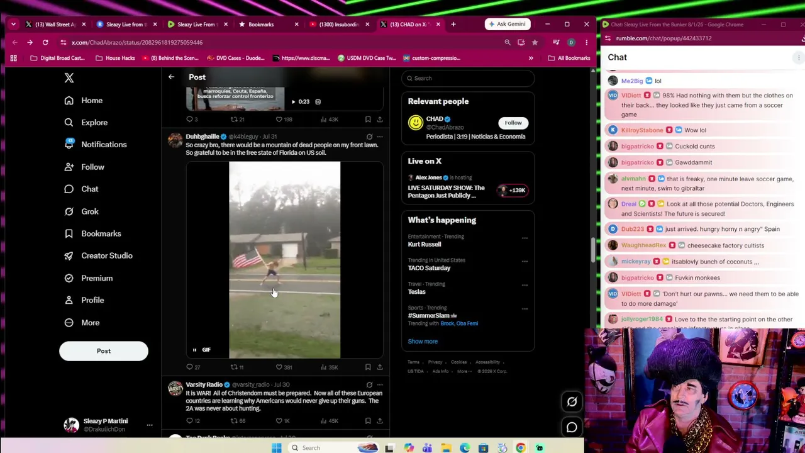Ask Grok about the Varsity Radio post
Viewport: 805px width, 453px height.
coord(369,384)
